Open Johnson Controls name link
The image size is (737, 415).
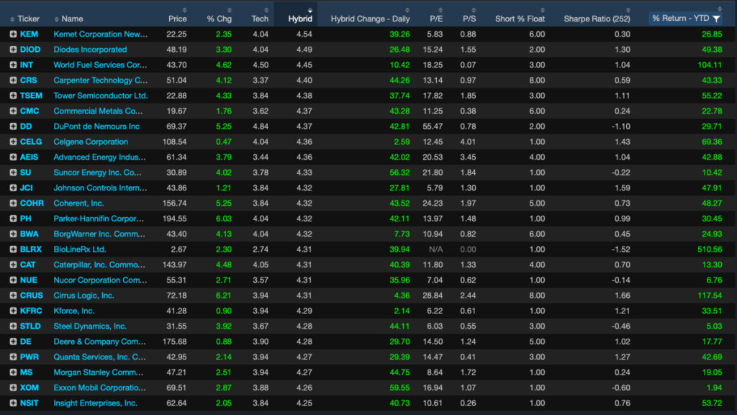[x=100, y=188]
